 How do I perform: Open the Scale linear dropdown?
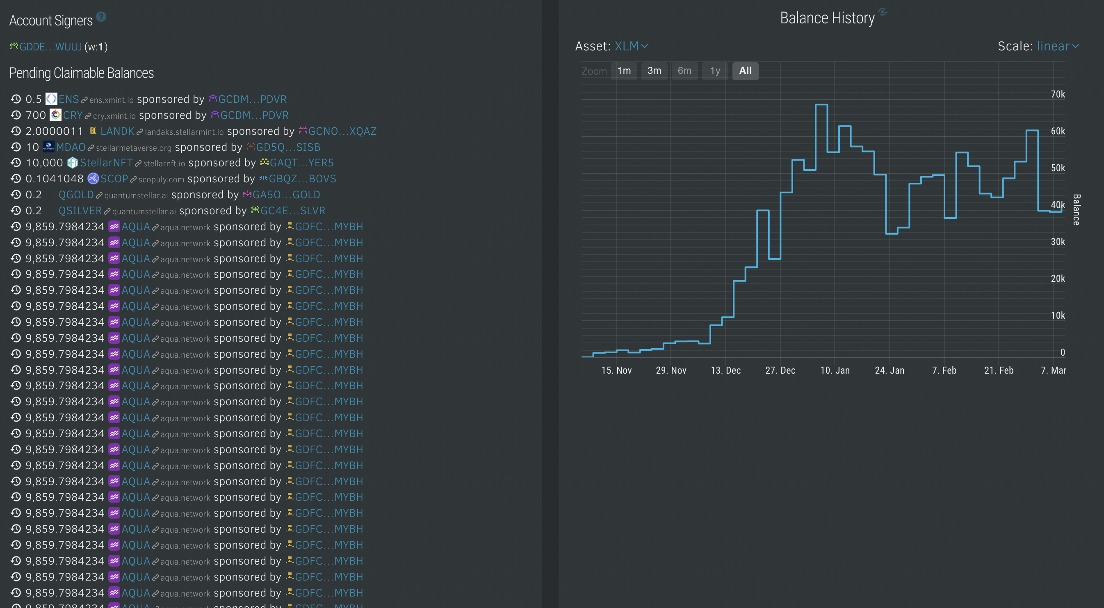tap(1057, 46)
